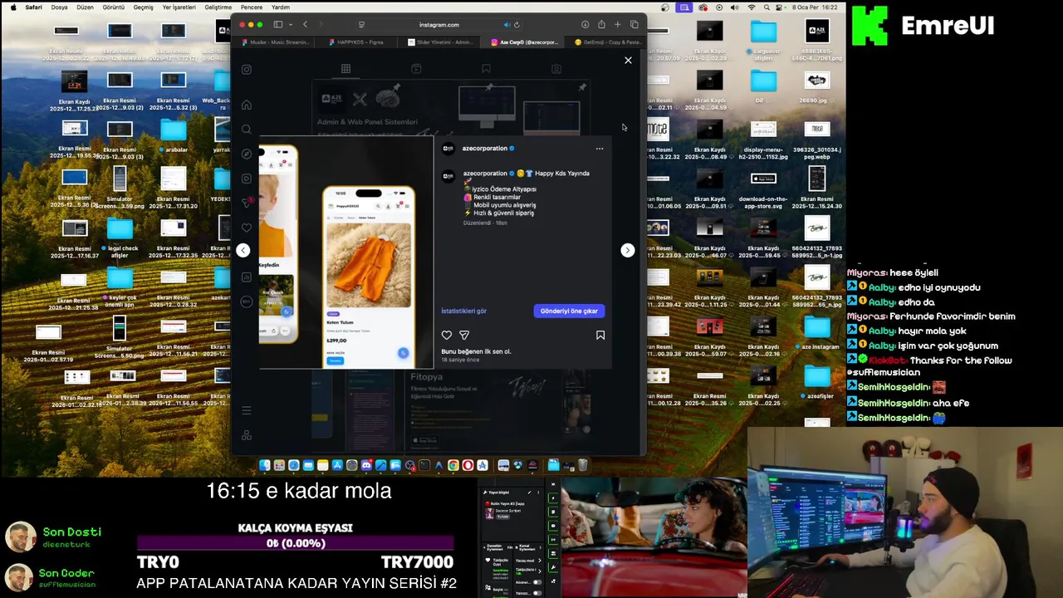This screenshot has height=598, width=1063.
Task: Open the Geçmiş menu
Action: click(x=143, y=7)
